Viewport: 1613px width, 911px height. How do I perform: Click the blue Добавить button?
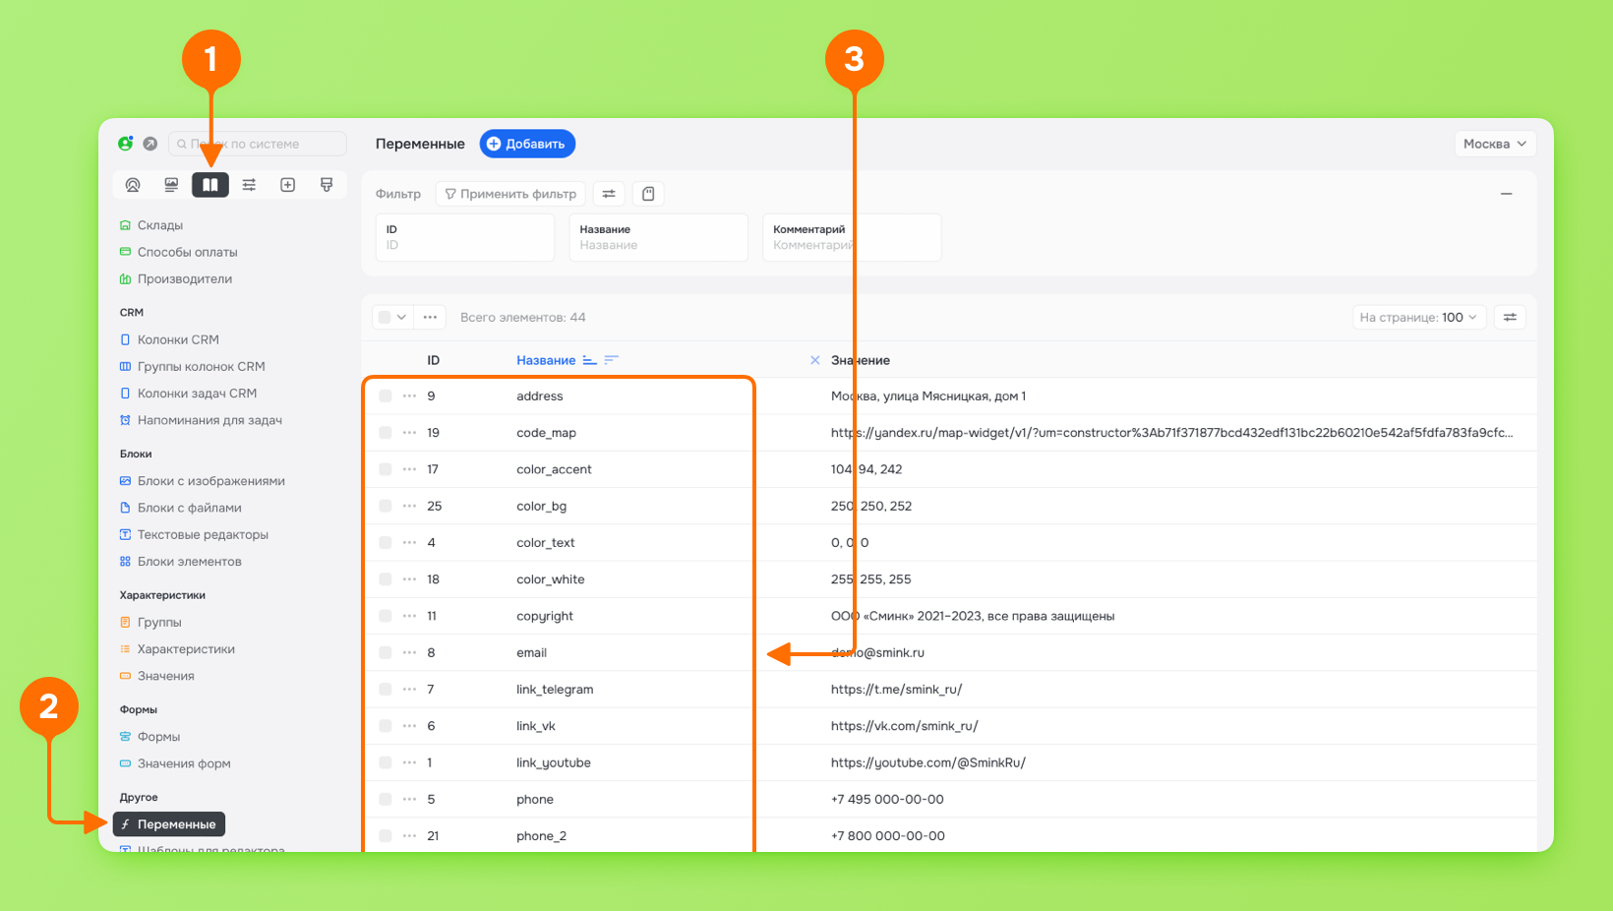pyautogui.click(x=527, y=144)
